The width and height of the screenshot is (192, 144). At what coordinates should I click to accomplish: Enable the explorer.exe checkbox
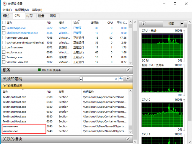pyautogui.click(x=4, y=52)
